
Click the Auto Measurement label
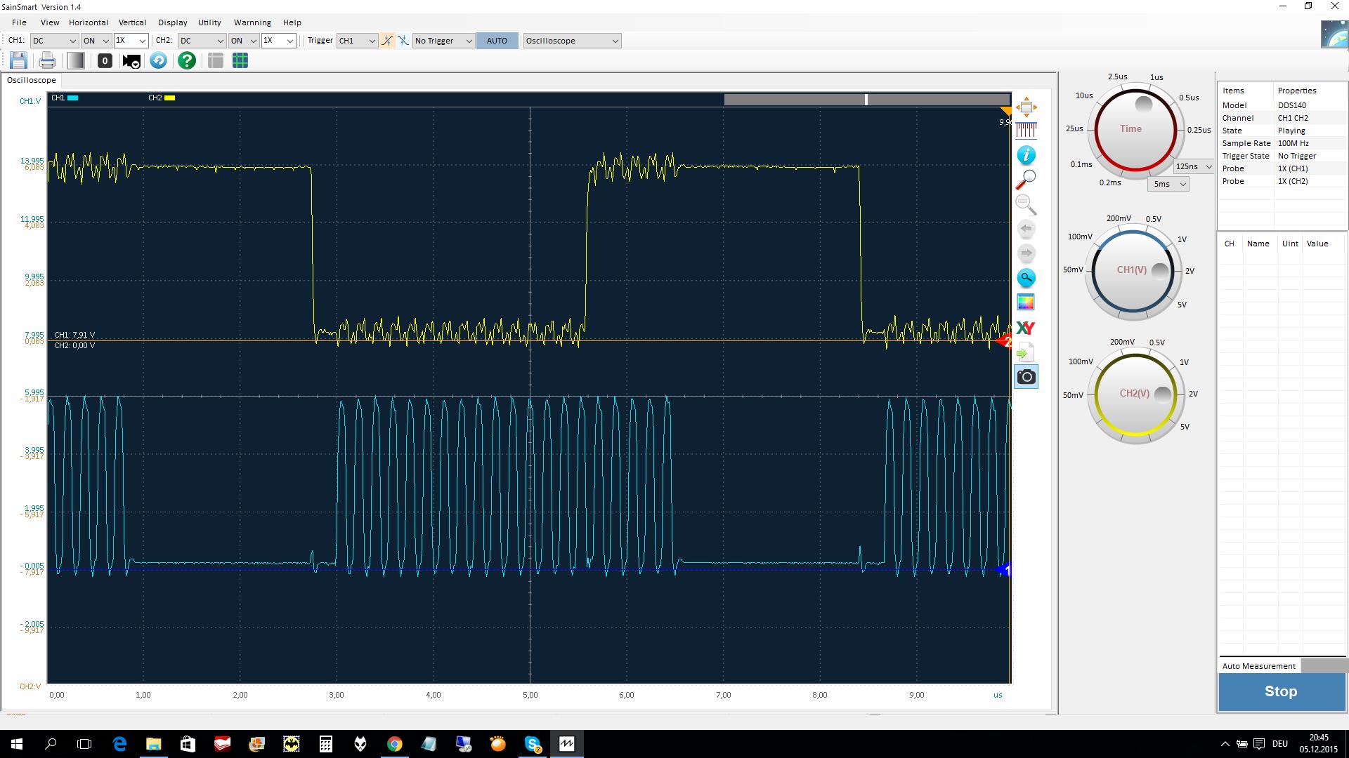coord(1258,666)
